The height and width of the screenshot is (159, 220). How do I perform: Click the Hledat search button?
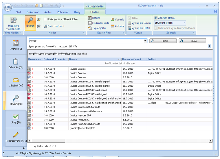click(163, 41)
